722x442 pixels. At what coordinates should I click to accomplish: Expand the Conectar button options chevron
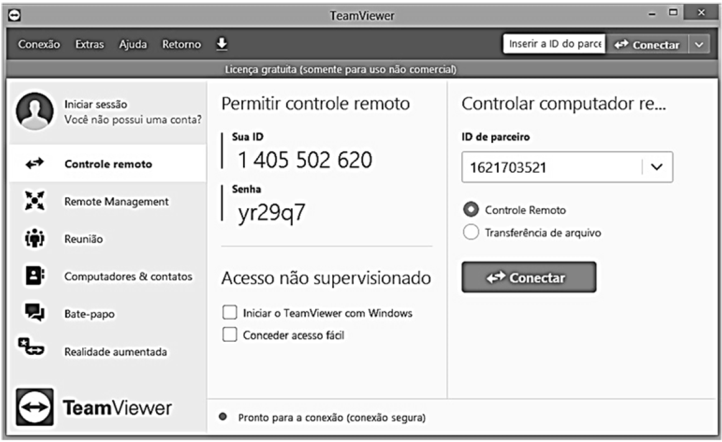pyautogui.click(x=700, y=44)
